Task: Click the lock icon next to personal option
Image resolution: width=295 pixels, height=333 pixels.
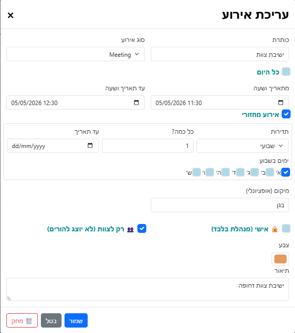Action: [x=275, y=229]
